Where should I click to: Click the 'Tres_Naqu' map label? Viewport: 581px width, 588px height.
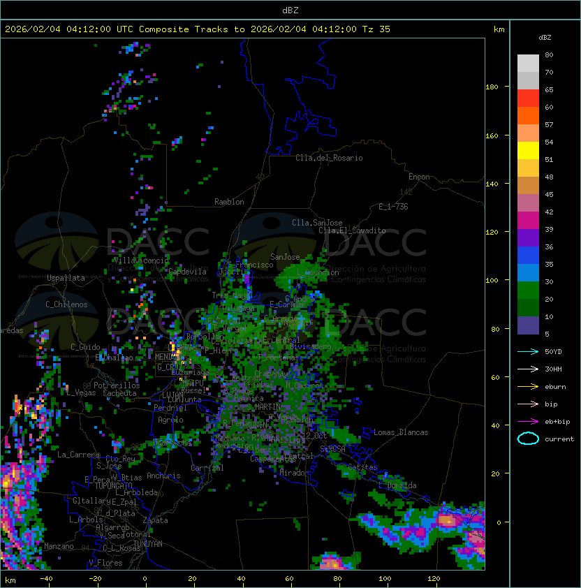[230, 295]
